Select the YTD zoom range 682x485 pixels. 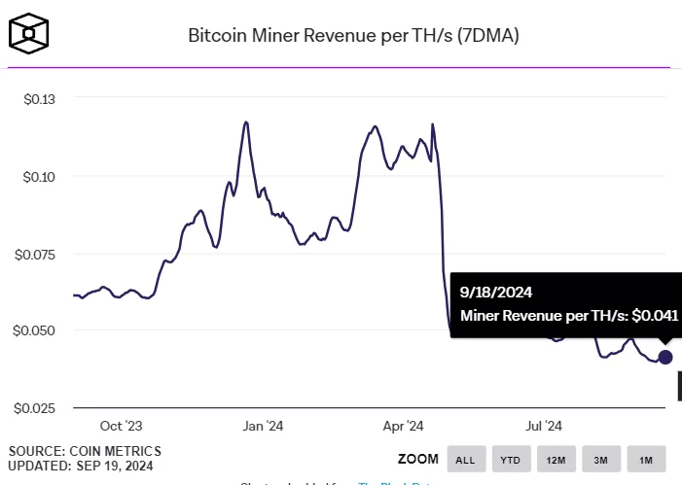(x=510, y=459)
